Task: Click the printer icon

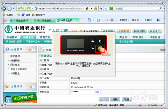Action: tap(112, 20)
